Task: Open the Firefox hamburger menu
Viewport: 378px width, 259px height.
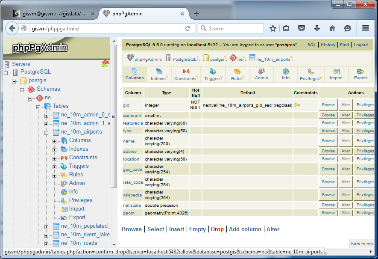Action: [x=366, y=28]
